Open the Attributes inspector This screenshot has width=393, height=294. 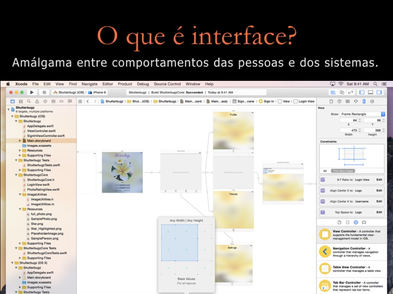coord(356,101)
